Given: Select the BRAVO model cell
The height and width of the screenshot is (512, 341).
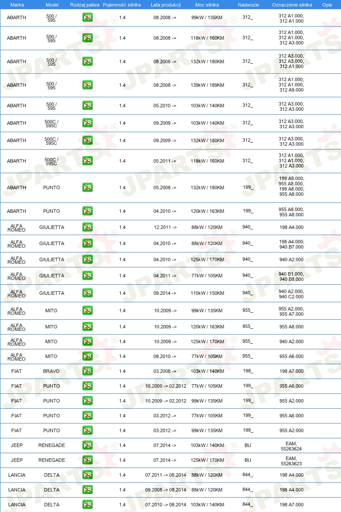Looking at the screenshot, I should click(x=51, y=371).
